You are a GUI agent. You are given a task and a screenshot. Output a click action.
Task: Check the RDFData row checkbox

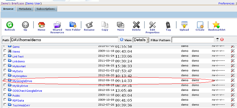[x=5, y=99]
